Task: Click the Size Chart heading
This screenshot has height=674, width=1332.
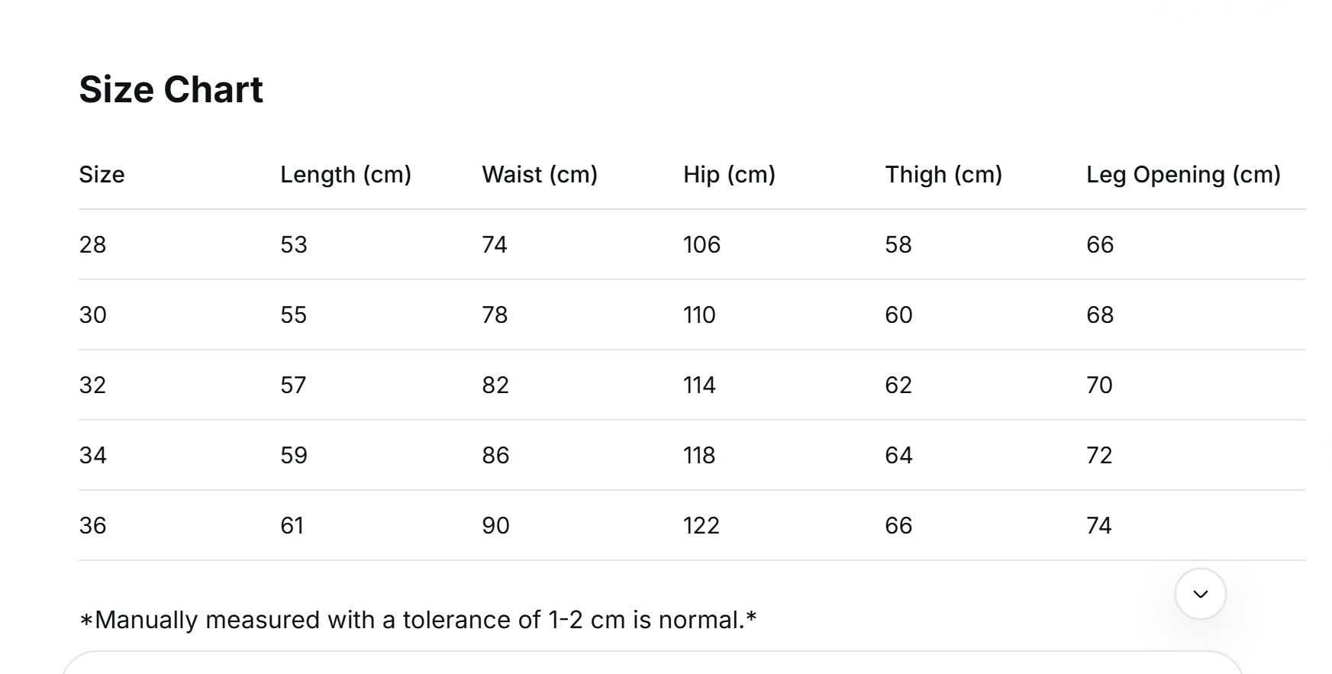Action: click(170, 89)
